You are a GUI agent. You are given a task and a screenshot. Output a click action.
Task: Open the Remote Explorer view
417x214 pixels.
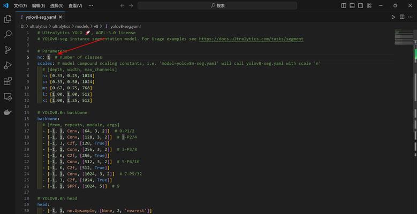tap(7, 96)
